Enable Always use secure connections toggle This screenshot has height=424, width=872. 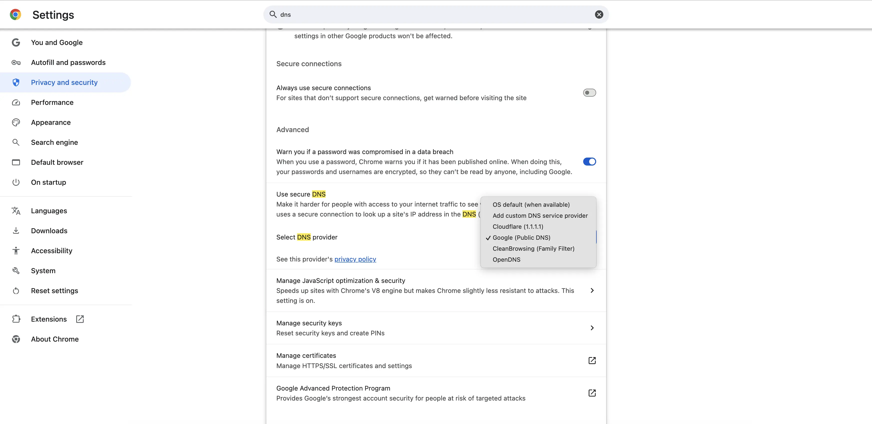[589, 93]
